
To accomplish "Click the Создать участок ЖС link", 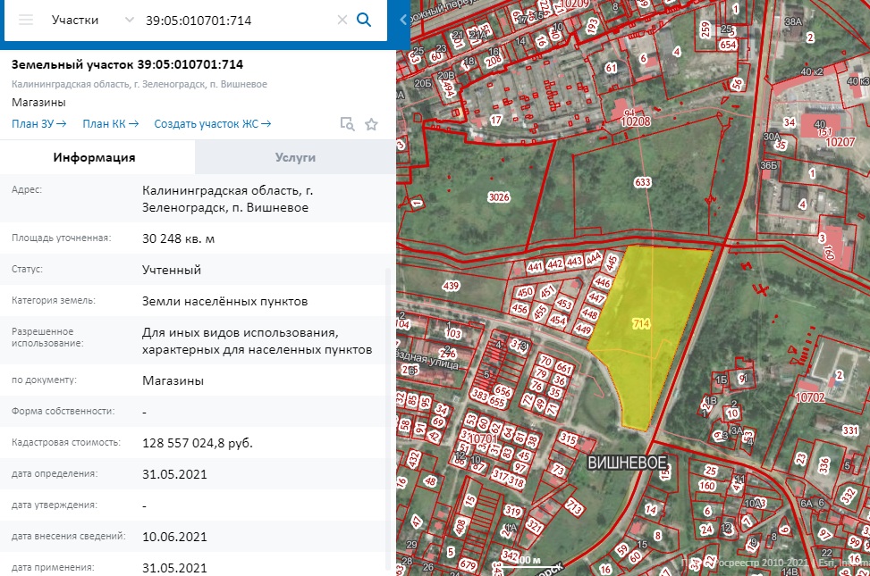I will (212, 124).
